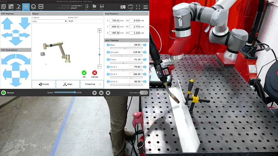278x156 pixels.
Task: Click the Active TCP field
Action: (85, 21)
